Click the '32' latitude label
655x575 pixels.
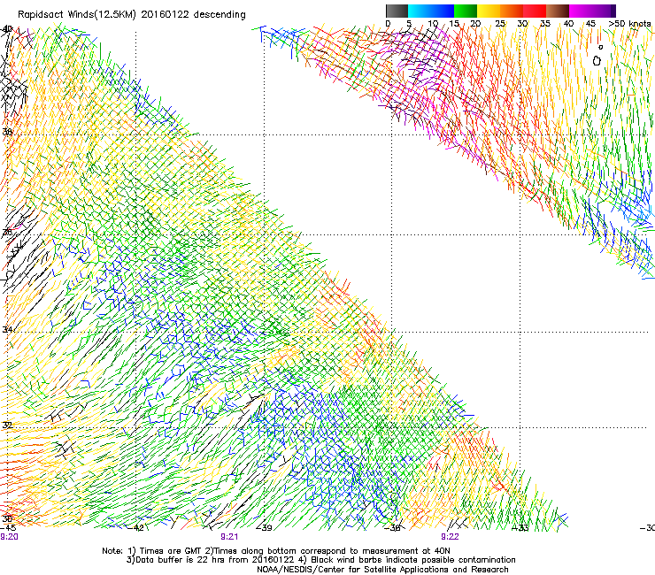7,425
